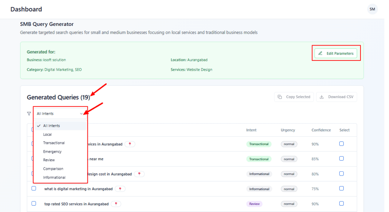Click the Review intent badge
This screenshot has width=389, height=212.
click(254, 204)
